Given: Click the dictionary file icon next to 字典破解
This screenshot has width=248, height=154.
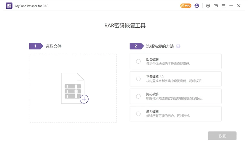Looking at the screenshot, I should pos(162,76).
